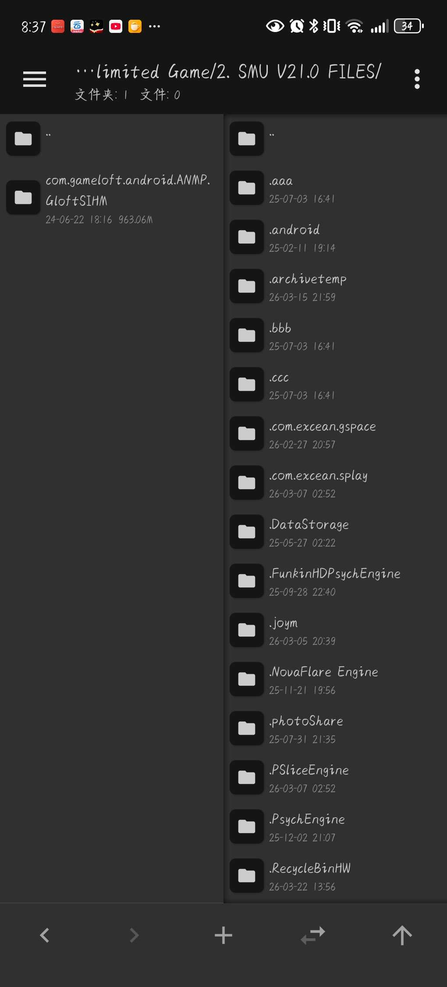Open the .android folder

pos(335,237)
